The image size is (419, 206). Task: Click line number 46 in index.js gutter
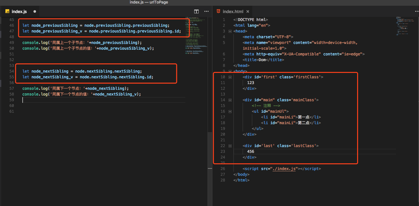[12, 25]
